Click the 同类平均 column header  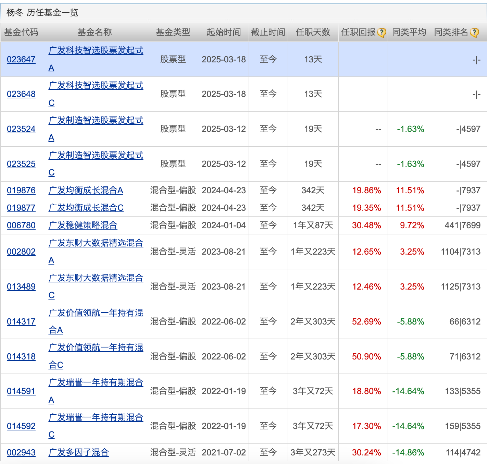pos(409,32)
